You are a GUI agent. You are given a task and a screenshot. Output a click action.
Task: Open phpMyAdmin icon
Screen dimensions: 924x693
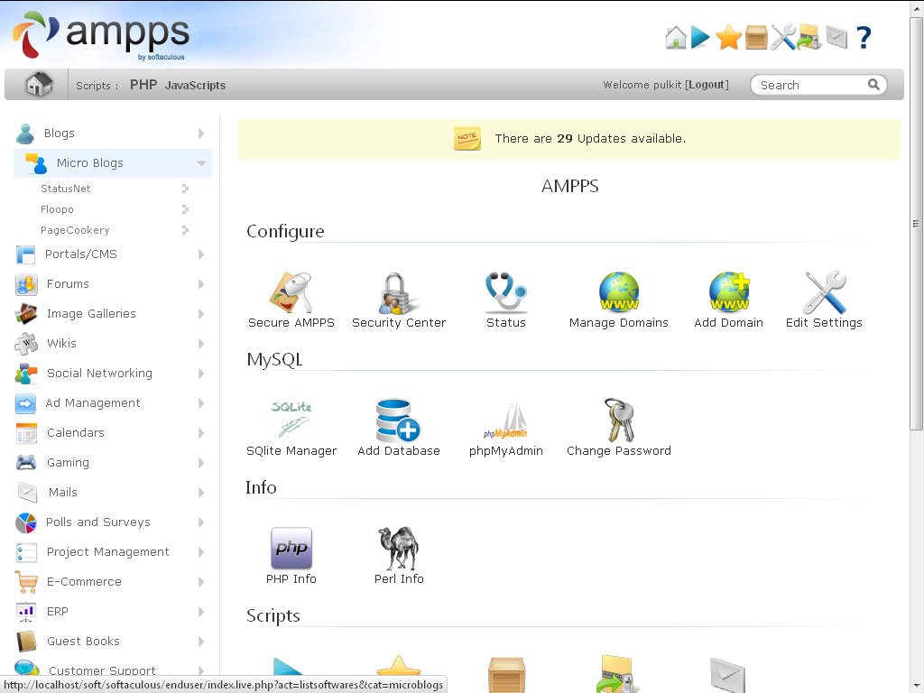point(505,420)
